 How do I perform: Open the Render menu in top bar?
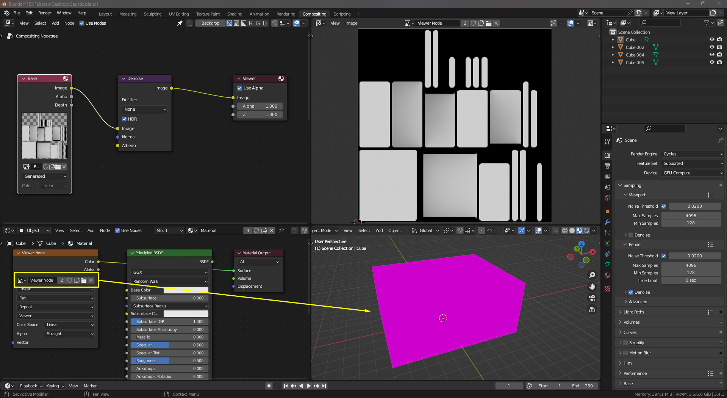click(x=45, y=13)
